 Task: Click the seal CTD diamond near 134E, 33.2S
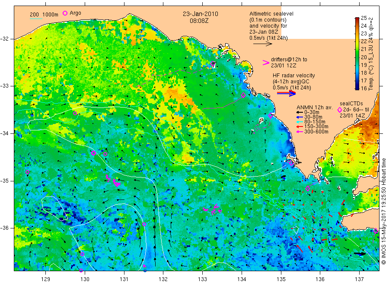243,95
